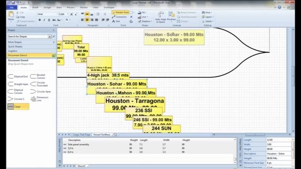Screen dimensions: 301x169
Task: Click the Shrink Font icon
Action: [x=76, y=14]
